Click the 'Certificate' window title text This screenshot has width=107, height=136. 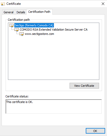14,4
